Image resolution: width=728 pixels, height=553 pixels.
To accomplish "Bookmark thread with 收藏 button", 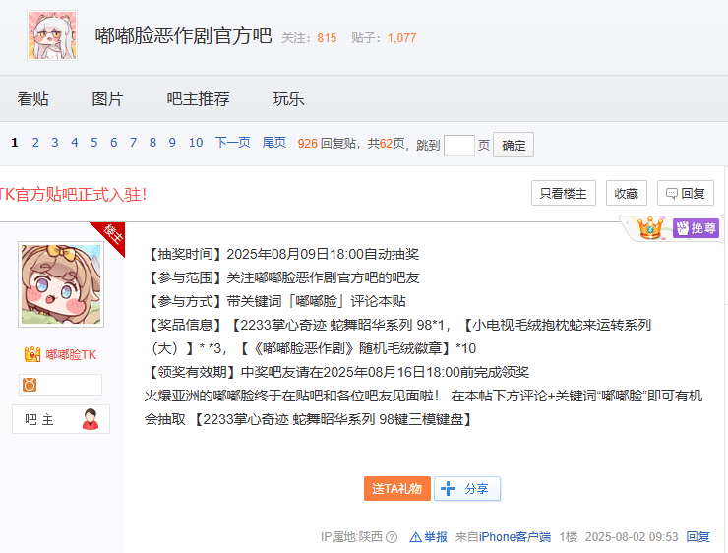I will (627, 194).
